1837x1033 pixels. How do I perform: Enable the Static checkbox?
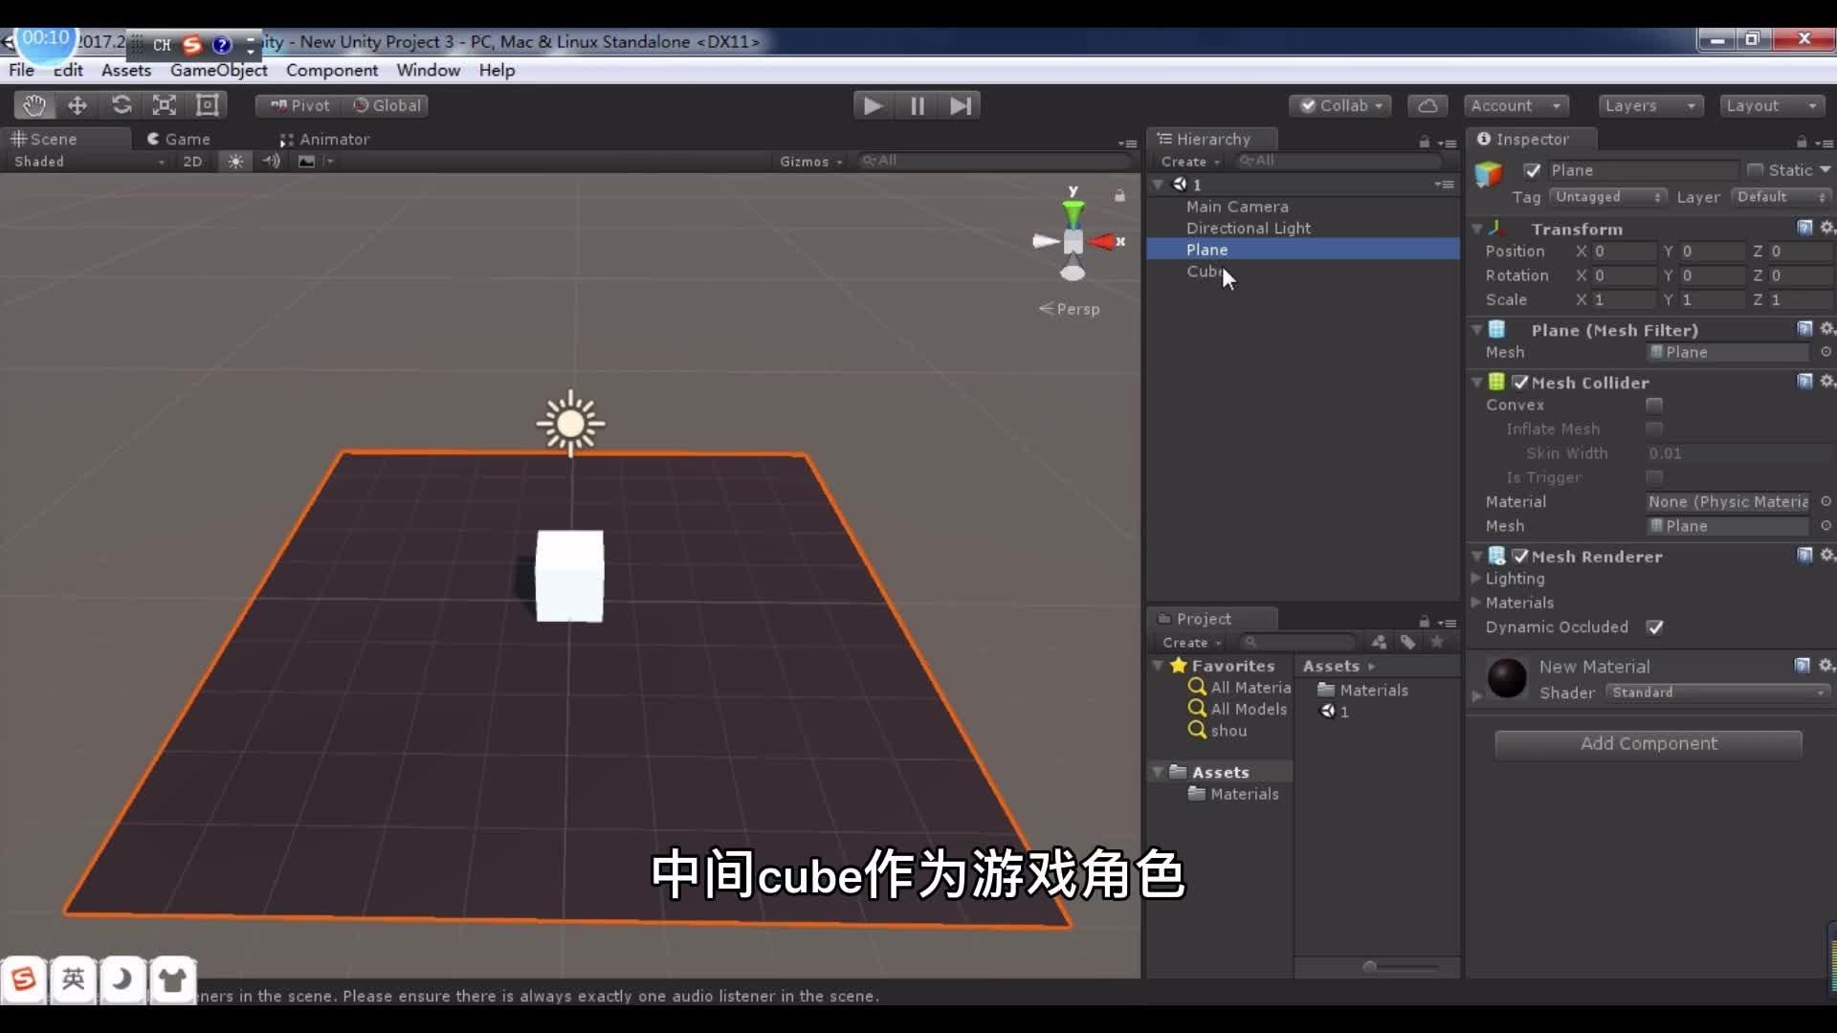(x=1755, y=170)
